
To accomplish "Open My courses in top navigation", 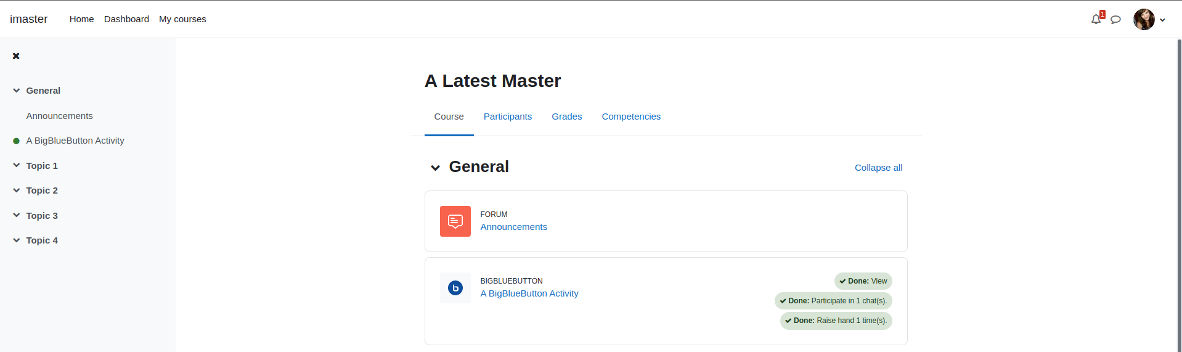I will point(182,19).
